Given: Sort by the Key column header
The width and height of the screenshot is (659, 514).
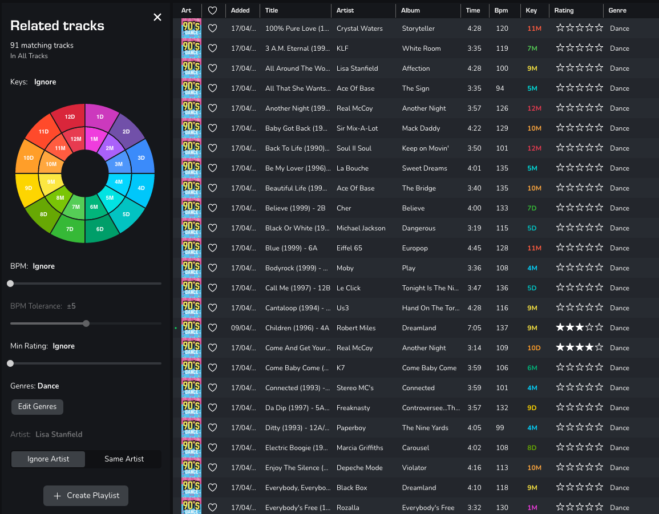Looking at the screenshot, I should point(531,10).
